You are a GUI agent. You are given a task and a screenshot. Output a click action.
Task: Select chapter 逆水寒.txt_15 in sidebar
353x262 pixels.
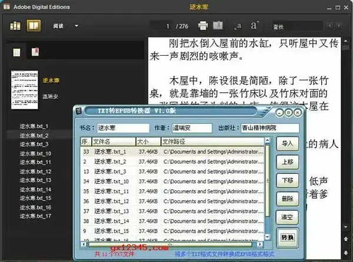click(35, 198)
